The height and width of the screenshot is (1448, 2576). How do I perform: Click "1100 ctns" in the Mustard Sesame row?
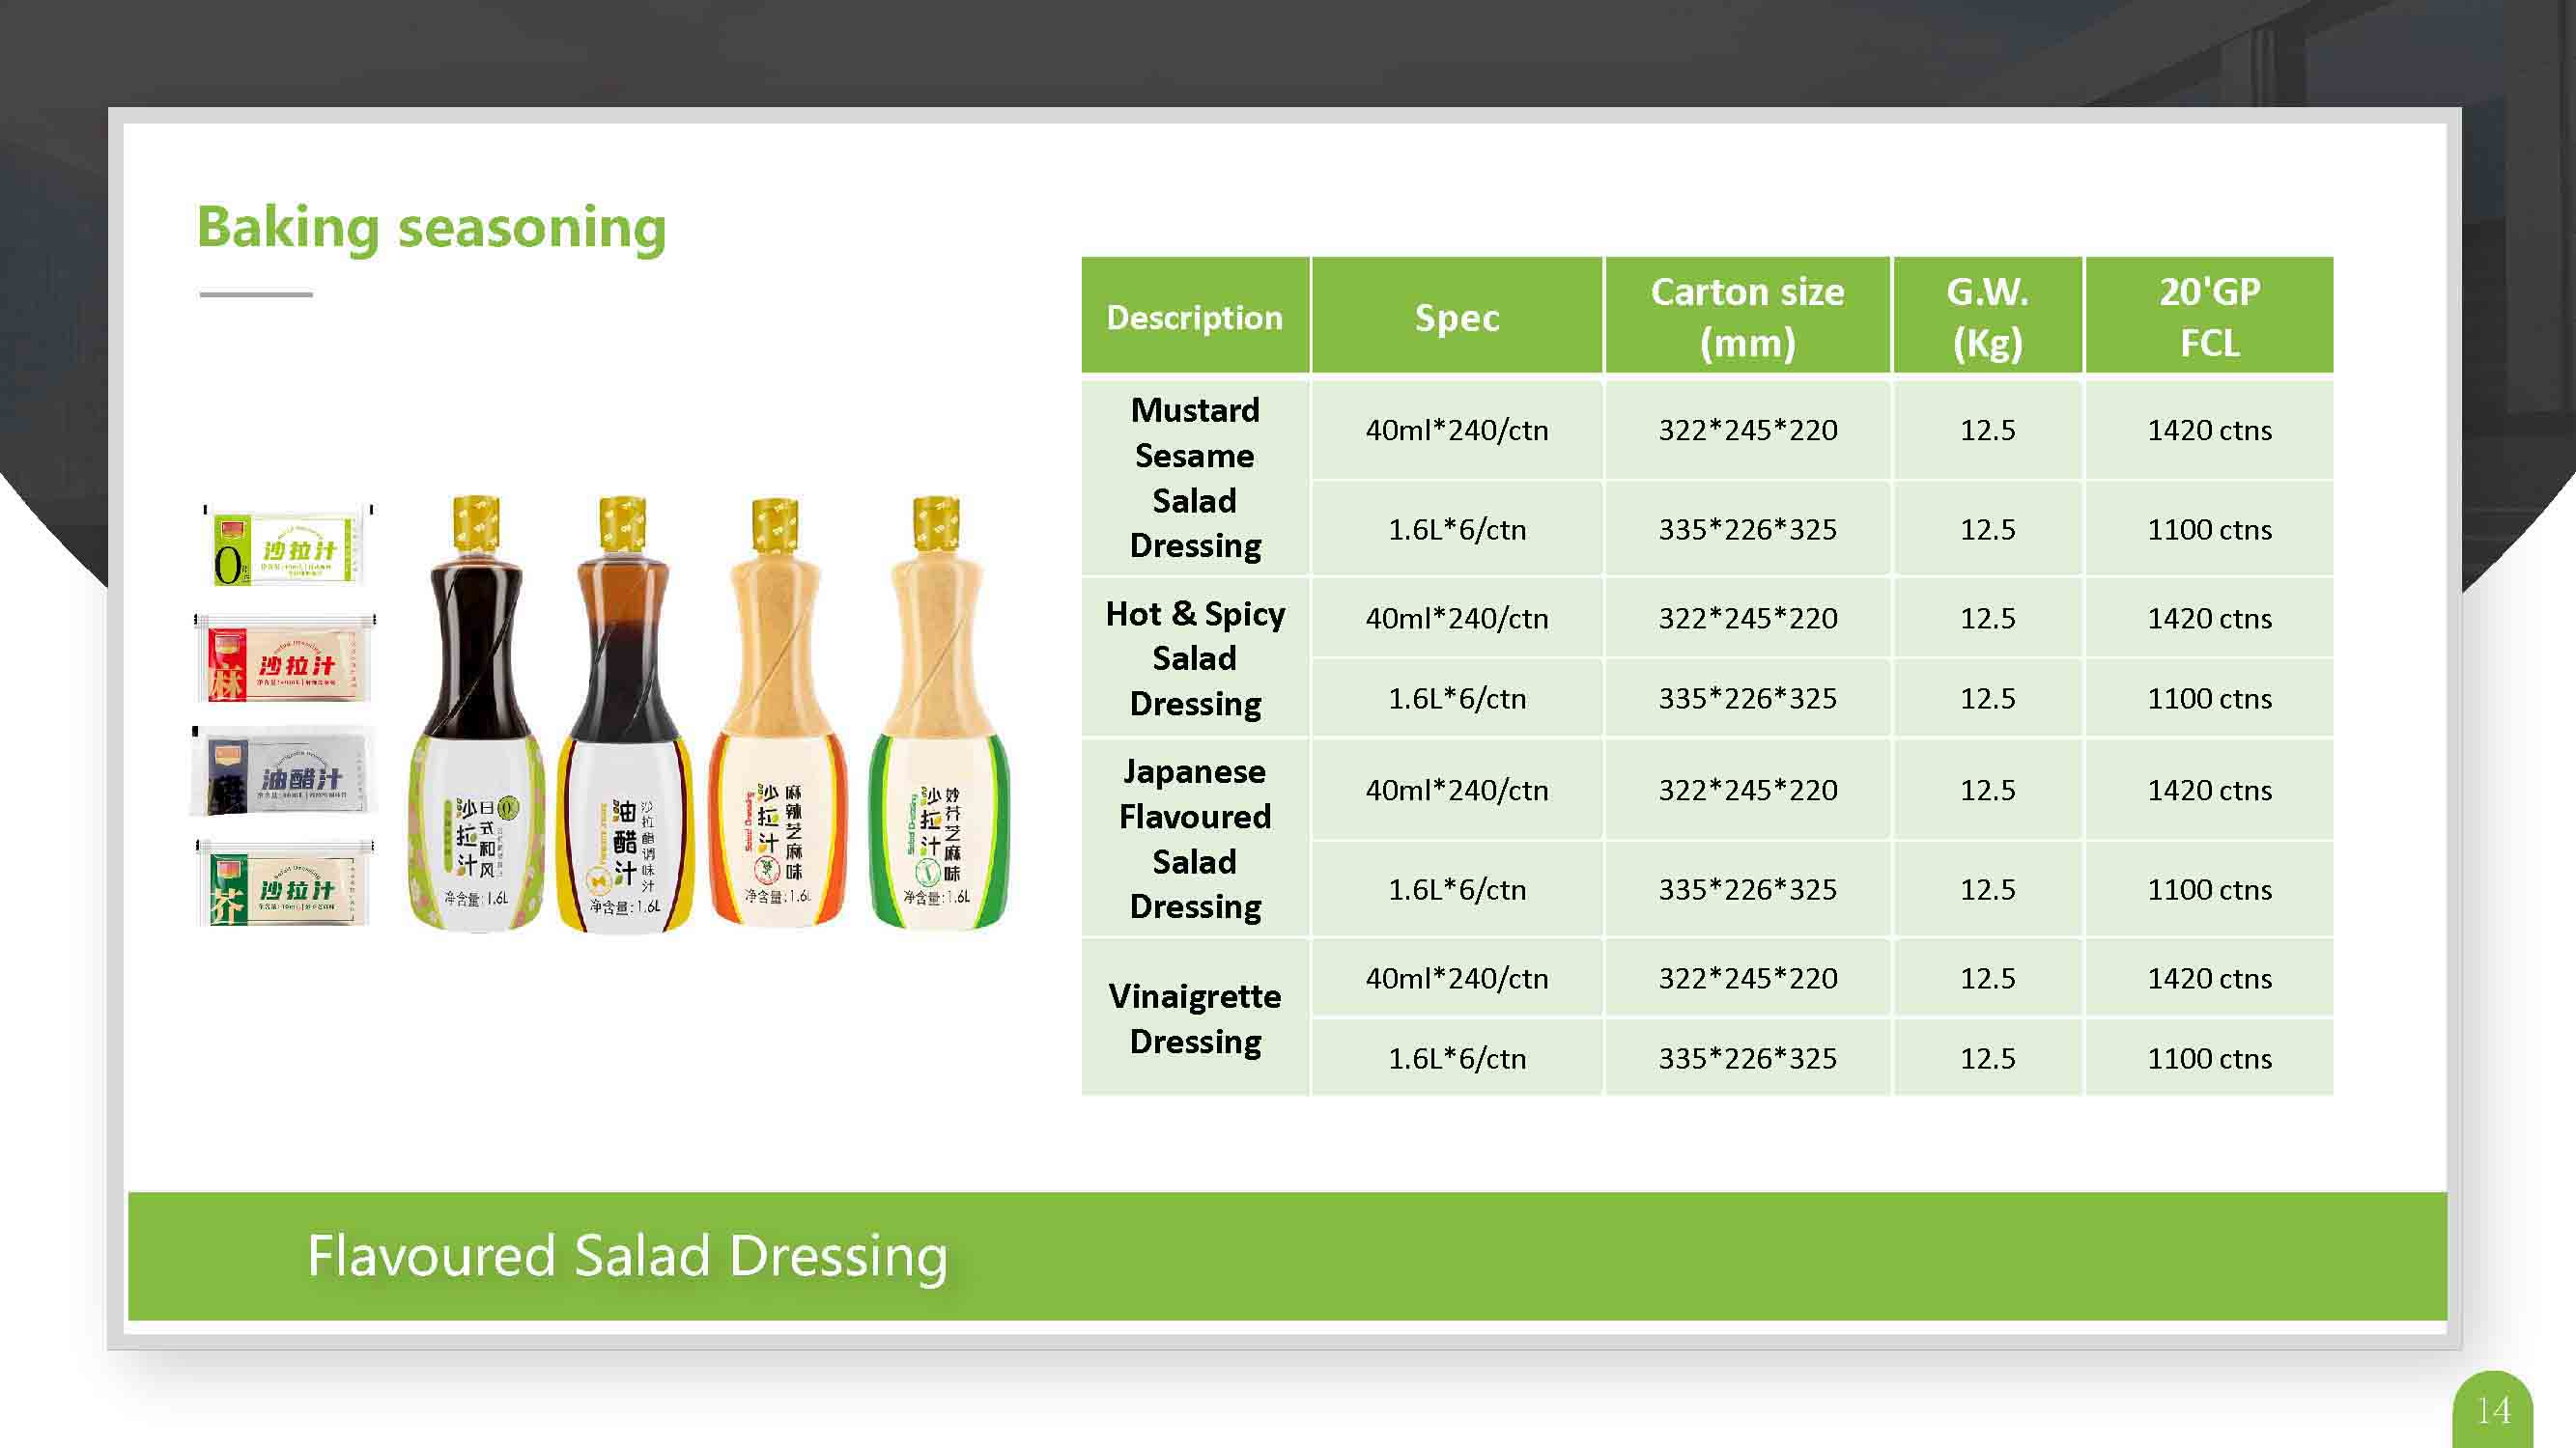point(2210,529)
